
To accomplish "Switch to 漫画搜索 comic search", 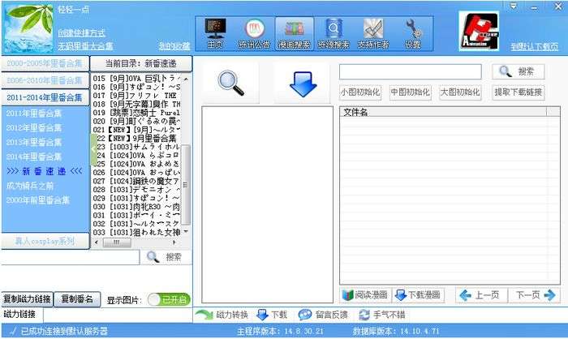I will point(294,33).
